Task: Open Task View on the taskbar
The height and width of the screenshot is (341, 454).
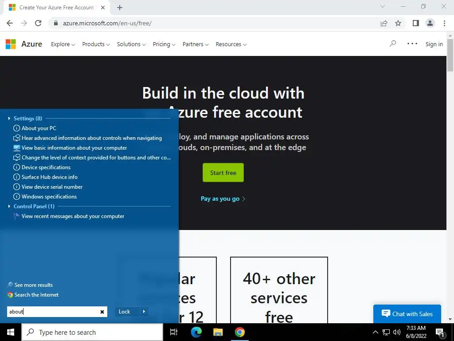Action: pos(173,332)
